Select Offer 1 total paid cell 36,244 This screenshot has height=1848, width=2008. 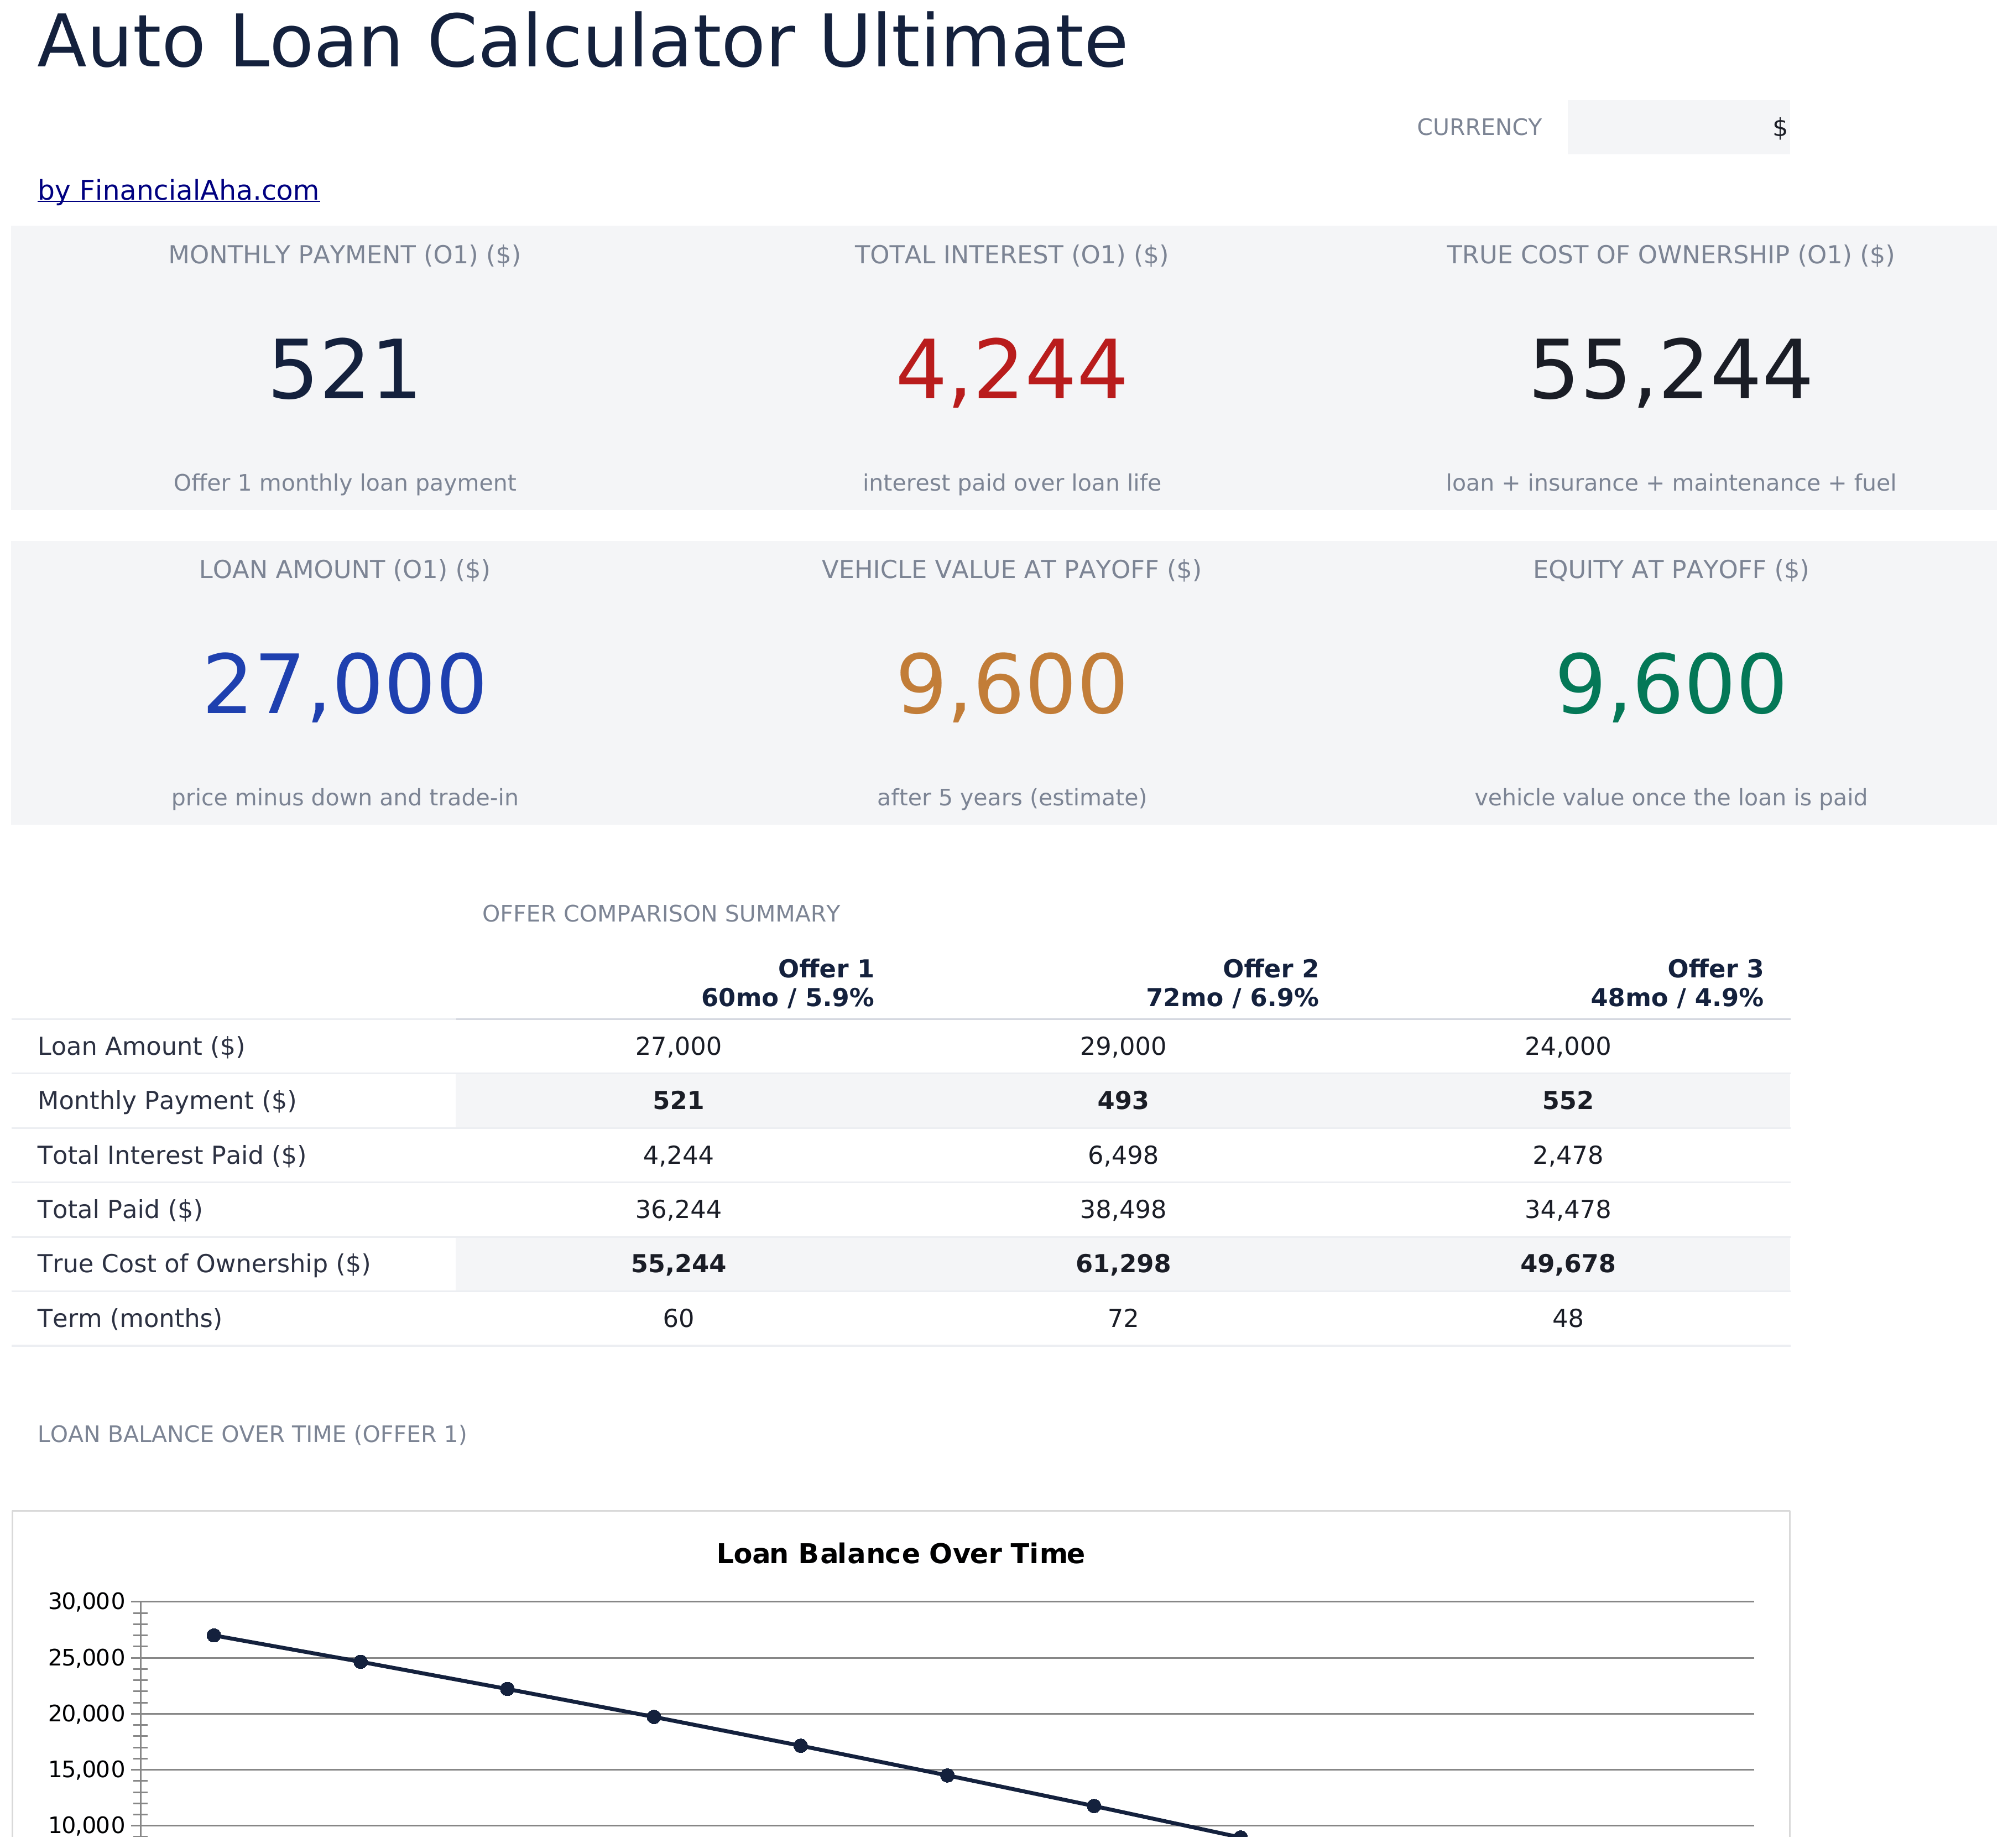(678, 1210)
